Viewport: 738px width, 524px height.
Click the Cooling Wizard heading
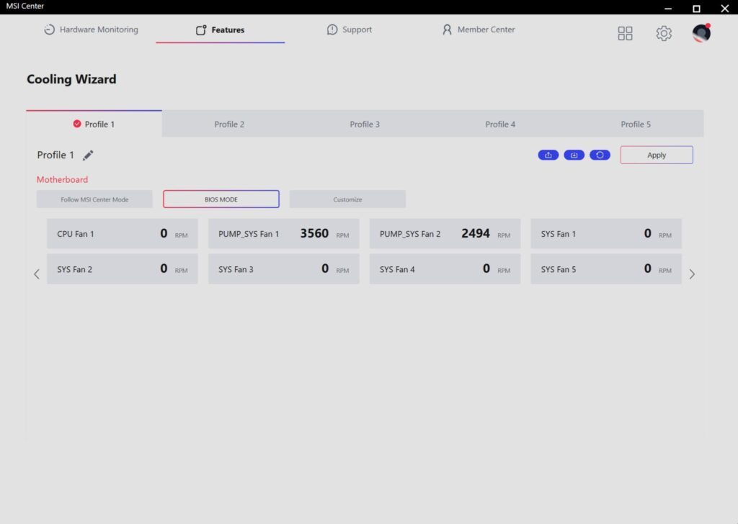71,79
